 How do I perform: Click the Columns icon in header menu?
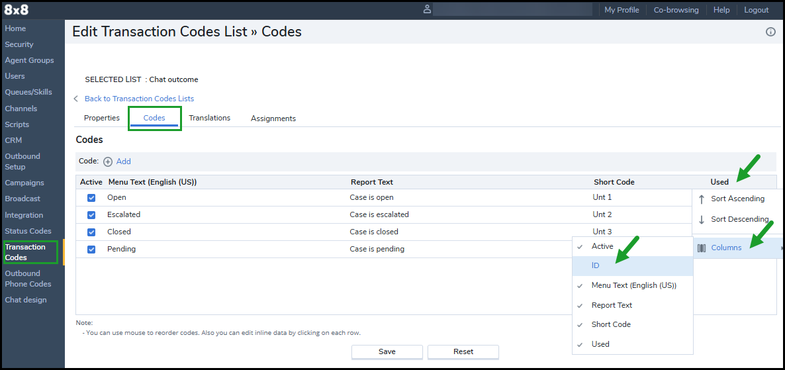(701, 248)
